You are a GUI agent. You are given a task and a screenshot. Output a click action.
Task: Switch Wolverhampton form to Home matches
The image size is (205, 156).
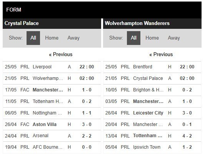pyautogui.click(x=152, y=38)
